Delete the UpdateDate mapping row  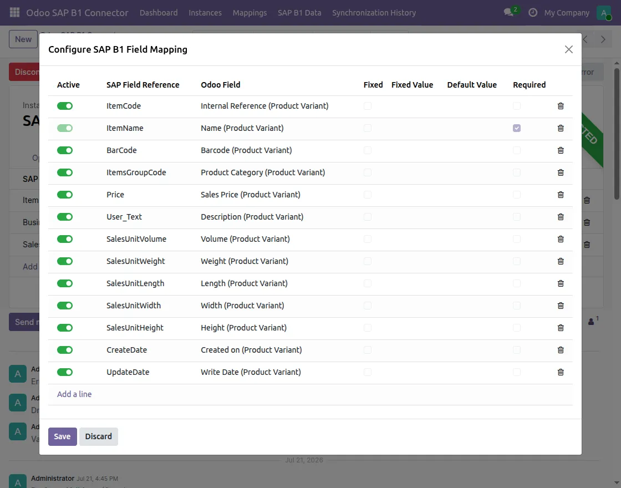coord(561,372)
